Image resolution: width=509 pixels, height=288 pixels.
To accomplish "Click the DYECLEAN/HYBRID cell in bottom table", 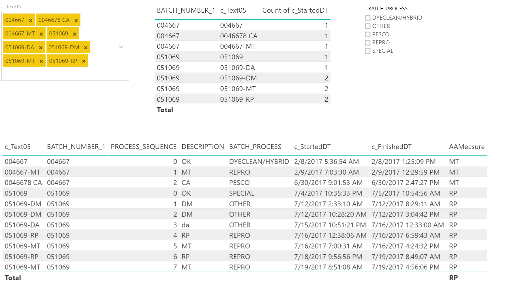I will pyautogui.click(x=259, y=162).
